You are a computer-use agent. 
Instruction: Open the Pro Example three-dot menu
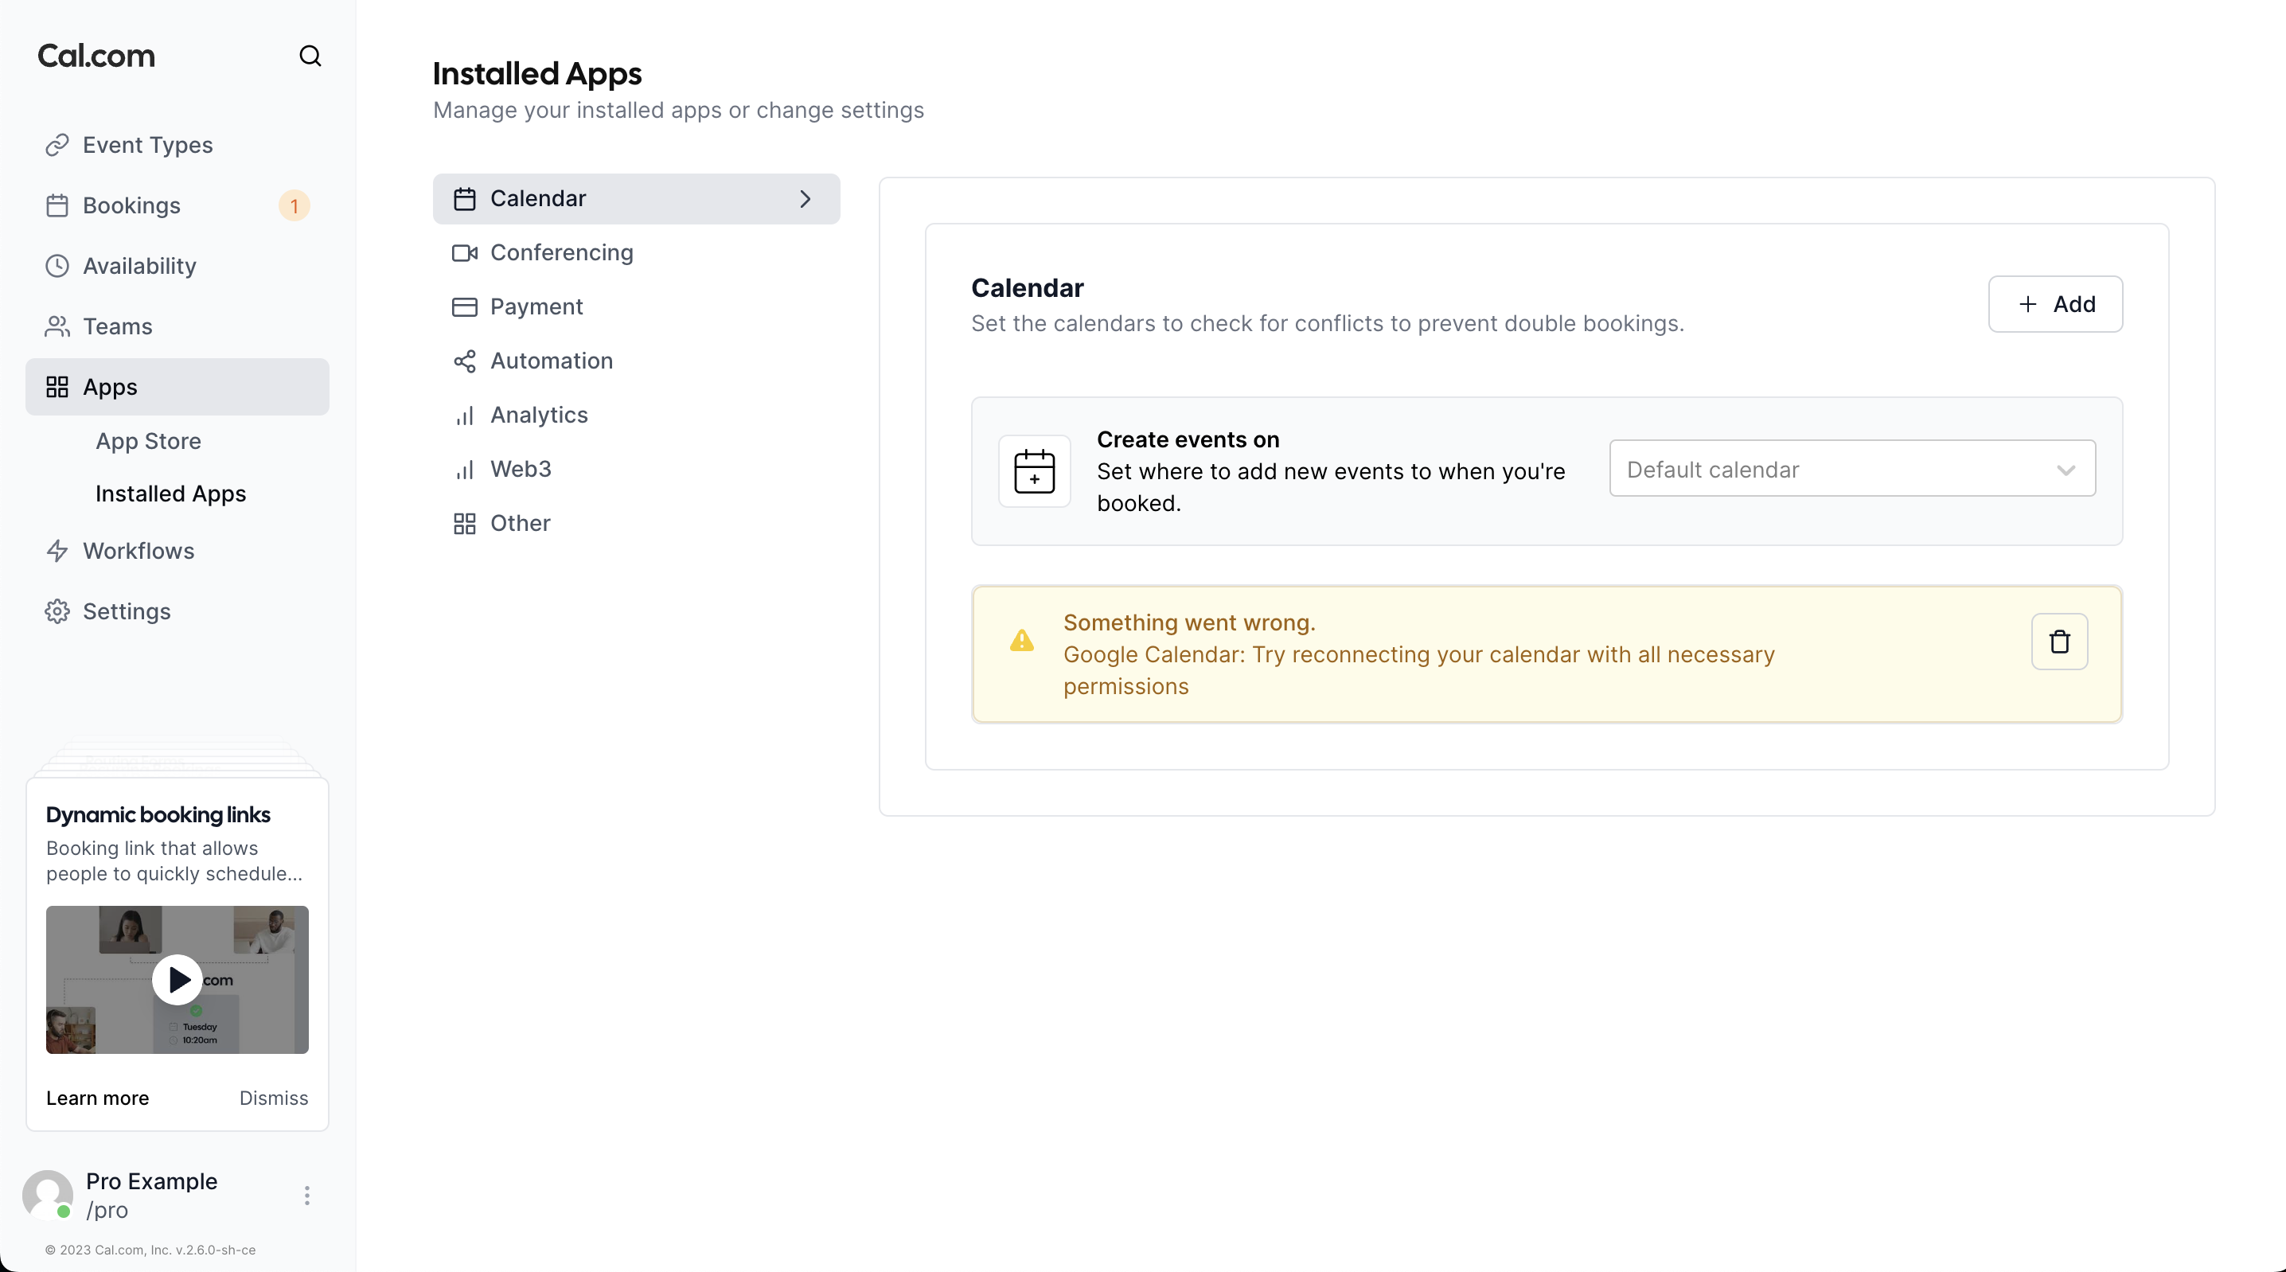[307, 1195]
